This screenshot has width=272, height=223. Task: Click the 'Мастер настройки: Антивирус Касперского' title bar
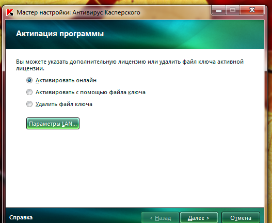coord(78,12)
